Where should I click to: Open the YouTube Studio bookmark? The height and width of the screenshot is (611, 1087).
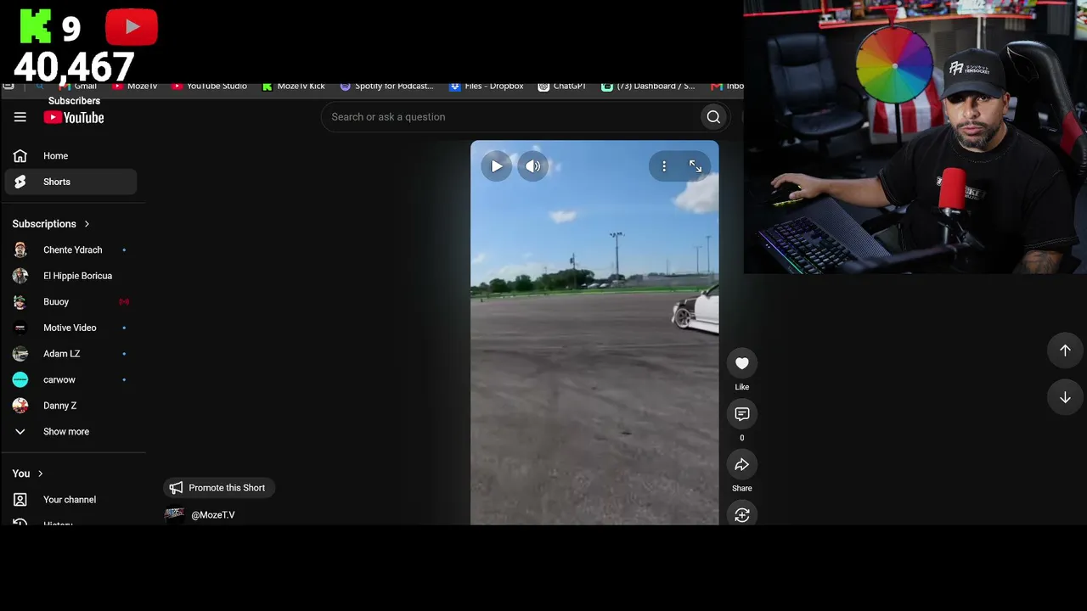[210, 86]
